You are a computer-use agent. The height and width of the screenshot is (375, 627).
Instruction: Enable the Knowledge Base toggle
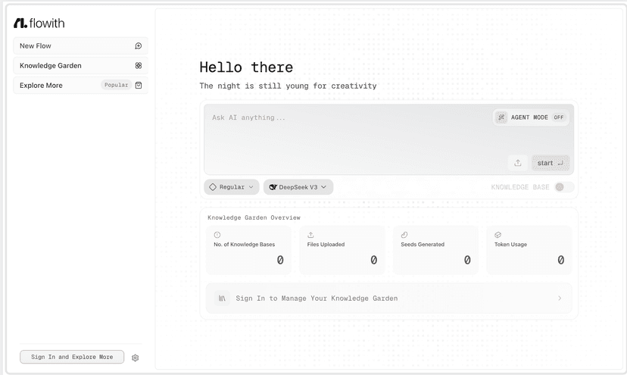(564, 187)
